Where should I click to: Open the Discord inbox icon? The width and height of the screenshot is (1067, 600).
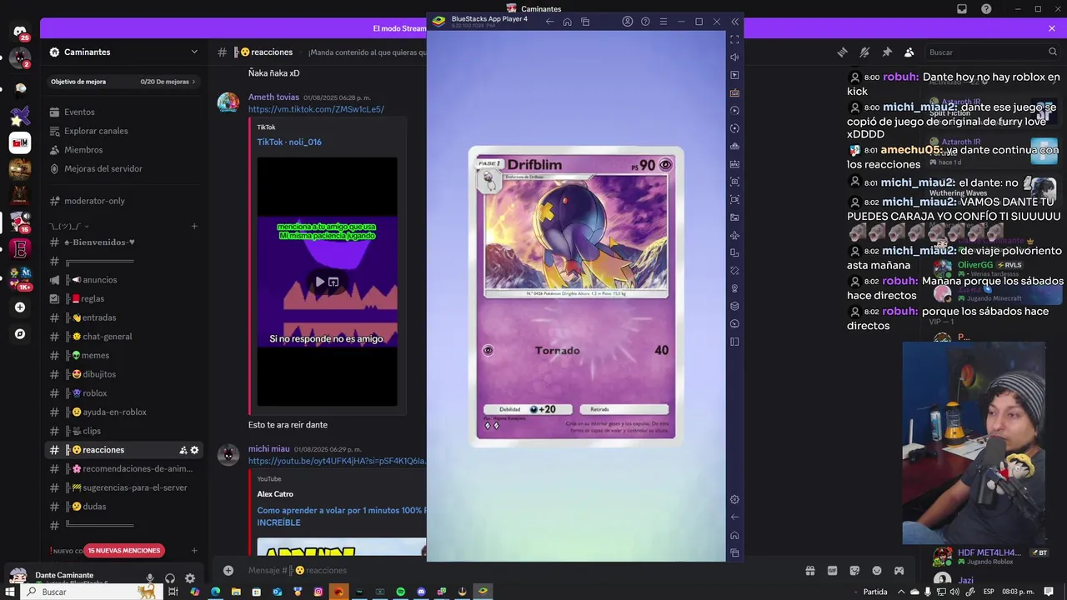(962, 9)
